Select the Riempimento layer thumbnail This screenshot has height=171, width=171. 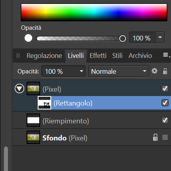pyautogui.click(x=33, y=120)
